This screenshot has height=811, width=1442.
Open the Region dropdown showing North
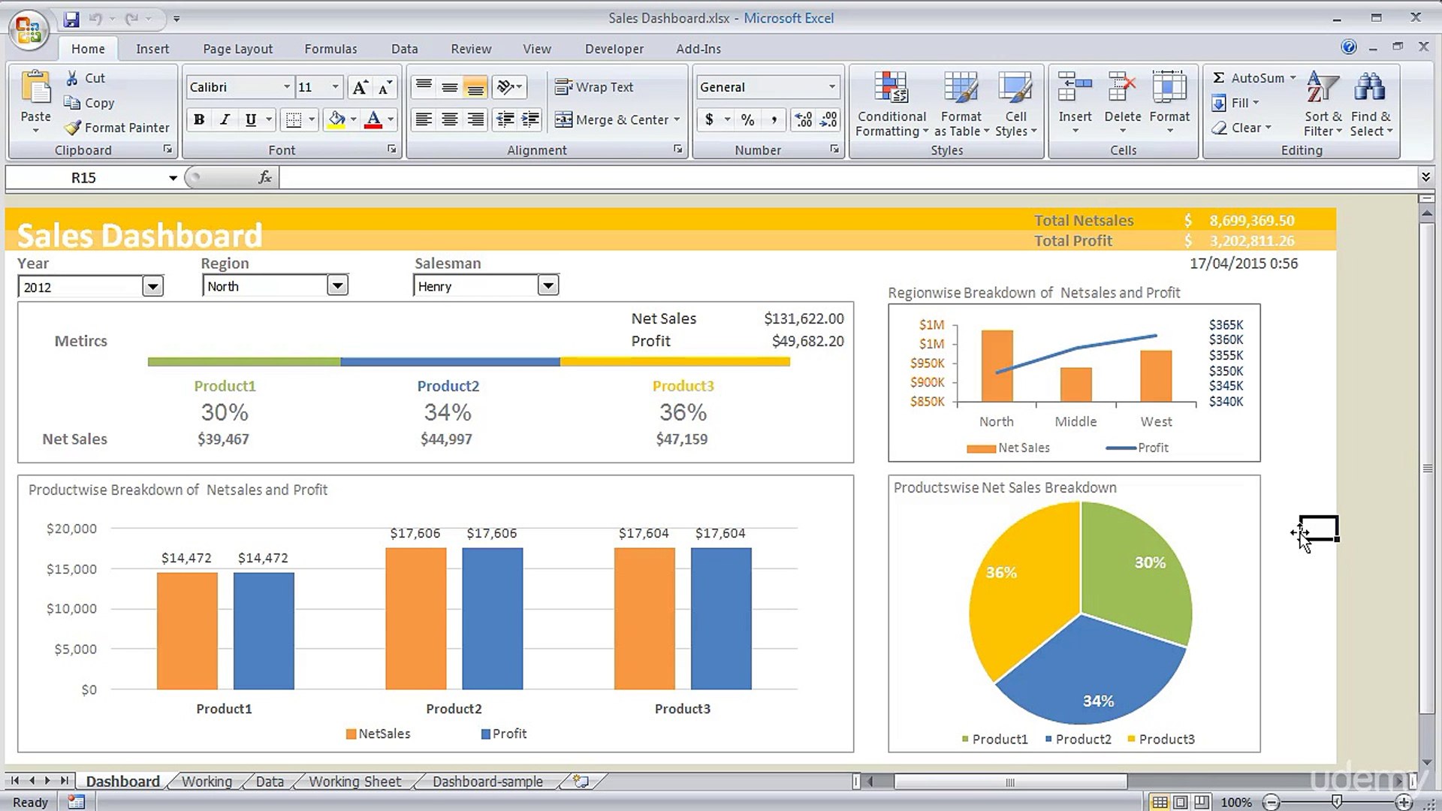coord(338,285)
